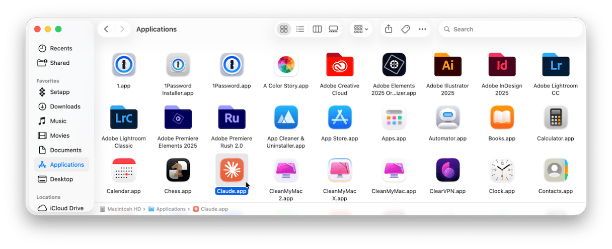Open Desktop in the sidebar

61,179
